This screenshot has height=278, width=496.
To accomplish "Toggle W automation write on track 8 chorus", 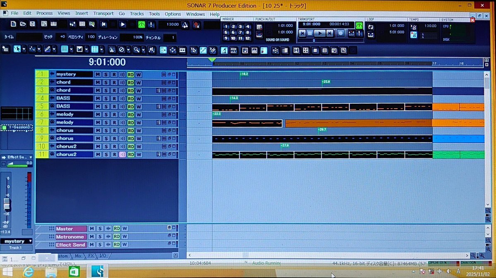I will coord(139,131).
